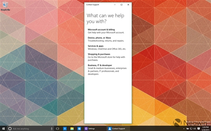Open Task View from the taskbar
This screenshot has width=211, height=131.
(x=57, y=129)
